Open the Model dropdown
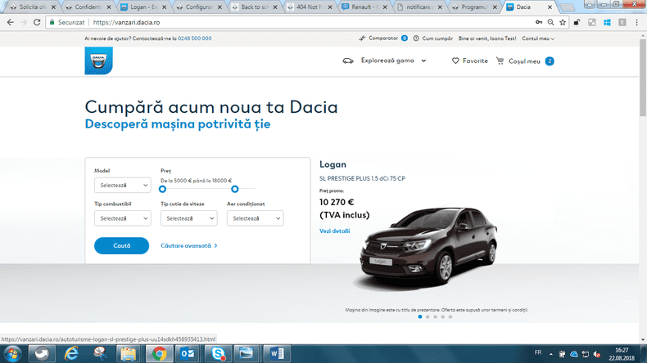This screenshot has width=647, height=363. coord(123,186)
